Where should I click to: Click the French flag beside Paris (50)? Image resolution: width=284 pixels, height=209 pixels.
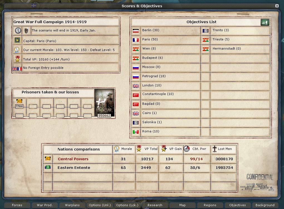point(136,40)
